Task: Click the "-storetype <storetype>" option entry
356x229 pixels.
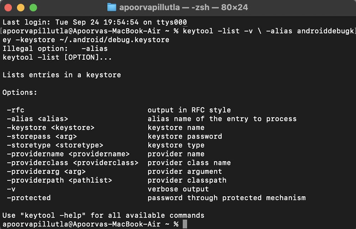Action: click(55, 145)
